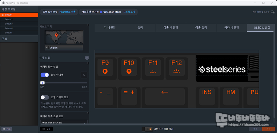This screenshot has height=133, width=277.
Task: Select the Default 4 profile
Action: tap(19, 28)
